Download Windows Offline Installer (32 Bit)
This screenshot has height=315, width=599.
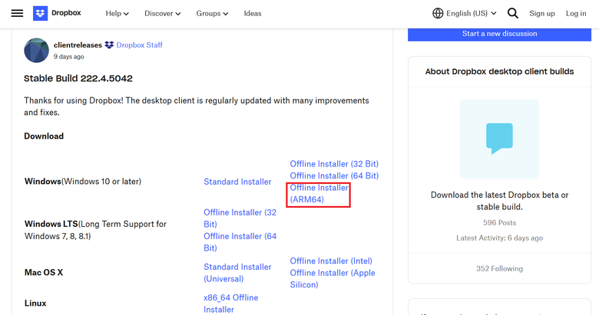pyautogui.click(x=334, y=163)
